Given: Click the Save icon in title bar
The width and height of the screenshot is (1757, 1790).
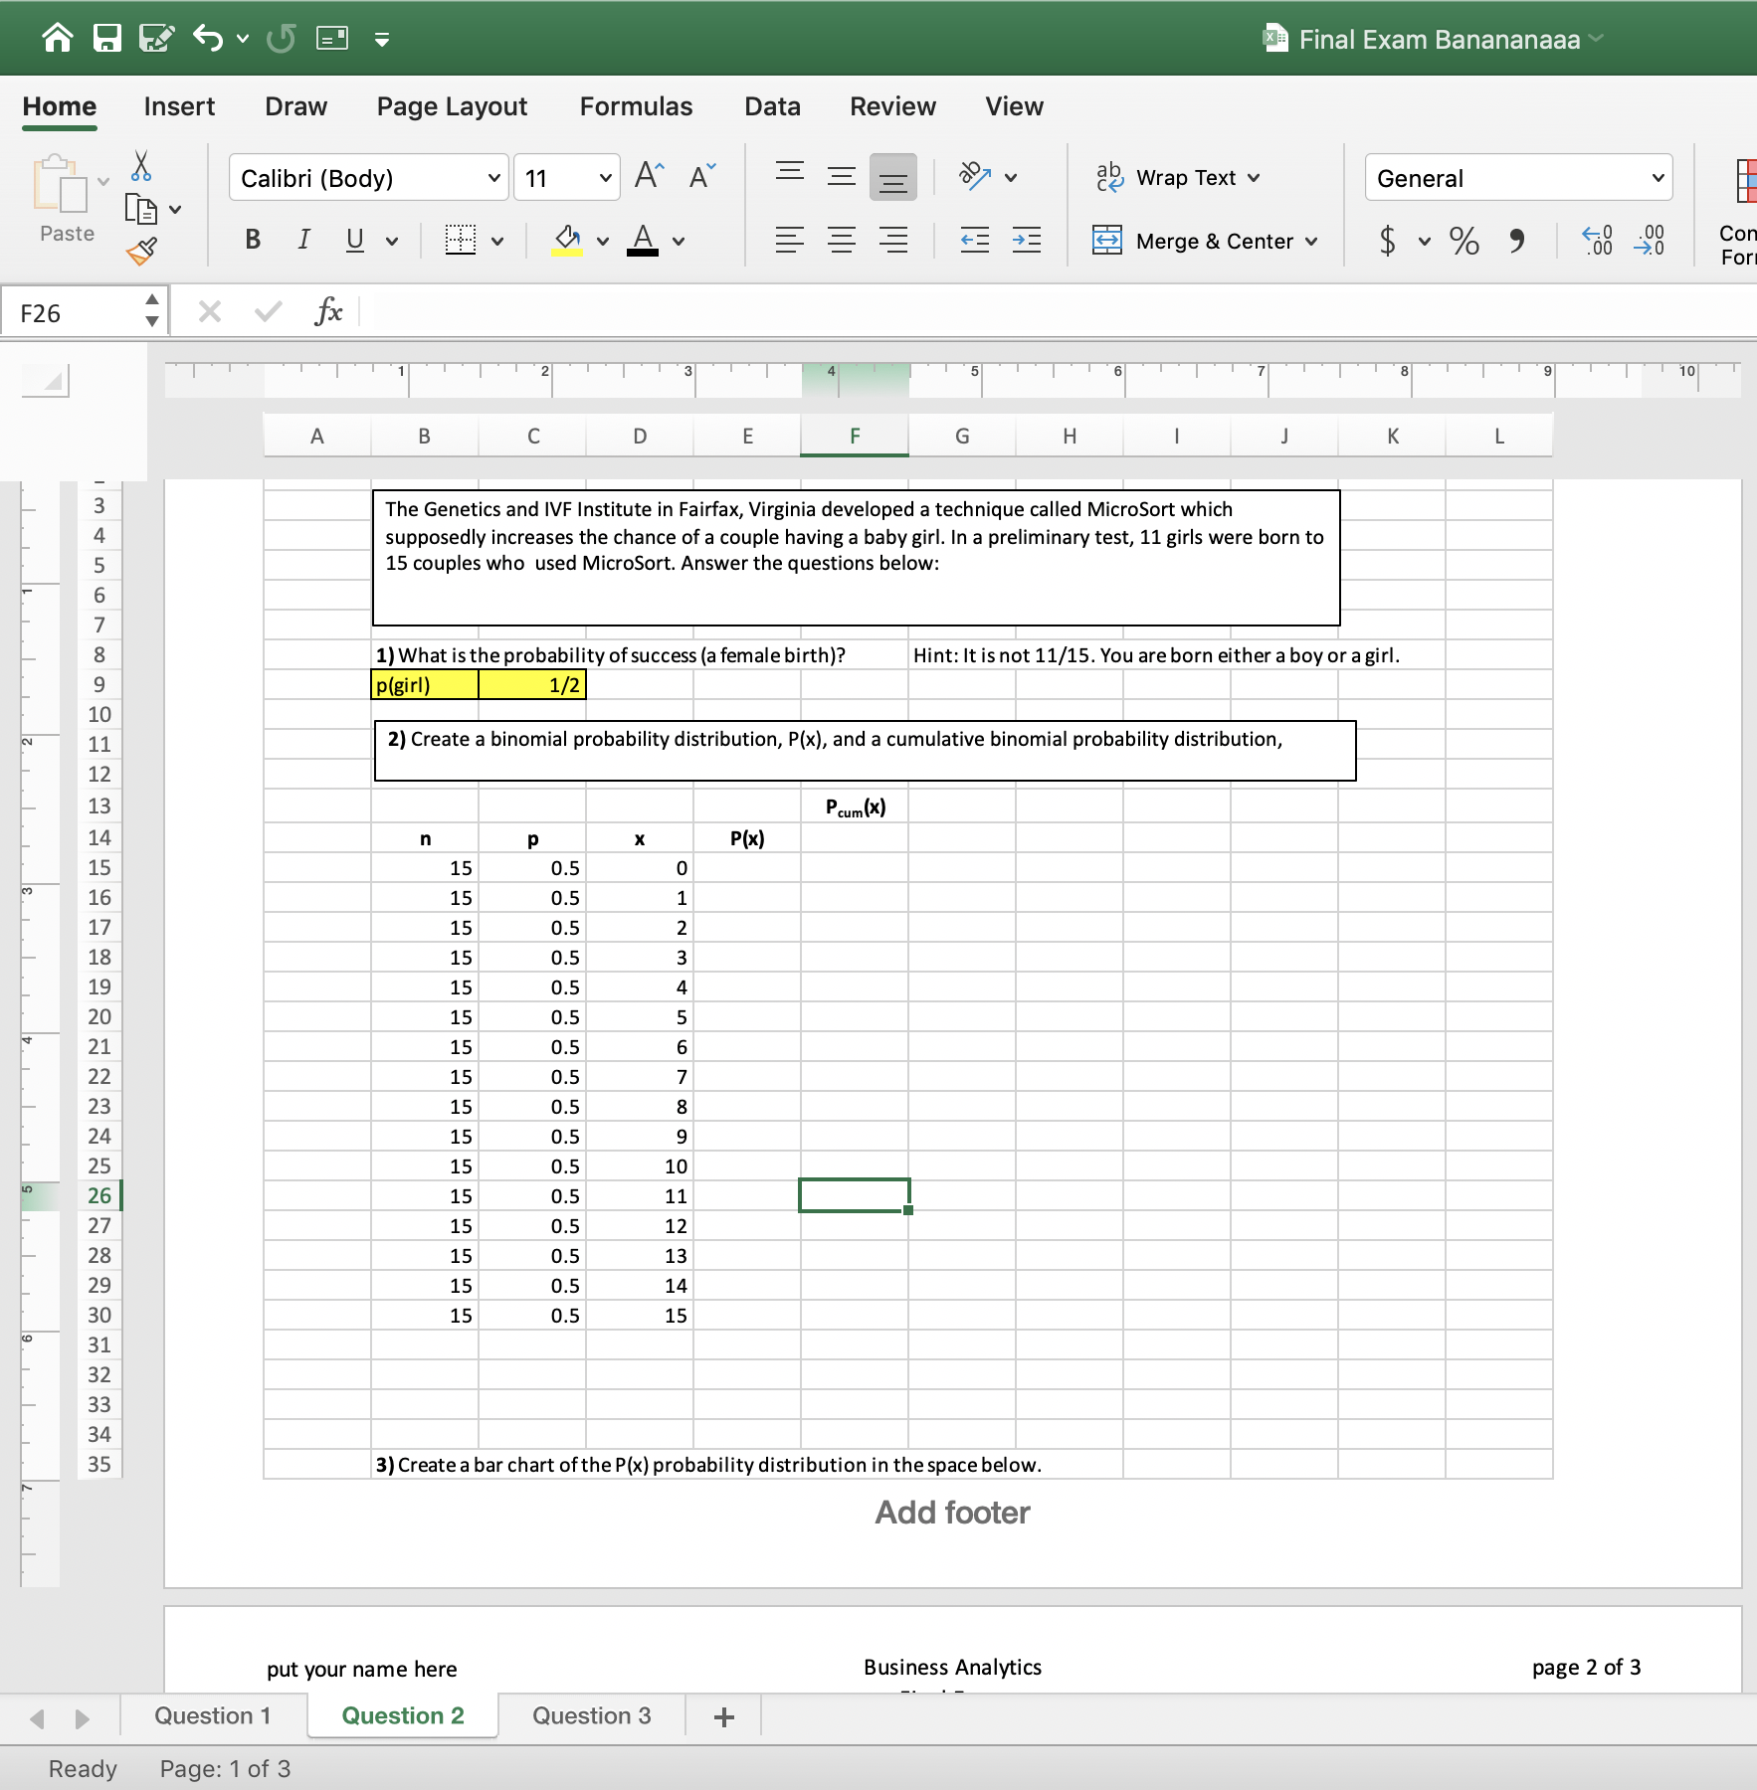Looking at the screenshot, I should 106,39.
